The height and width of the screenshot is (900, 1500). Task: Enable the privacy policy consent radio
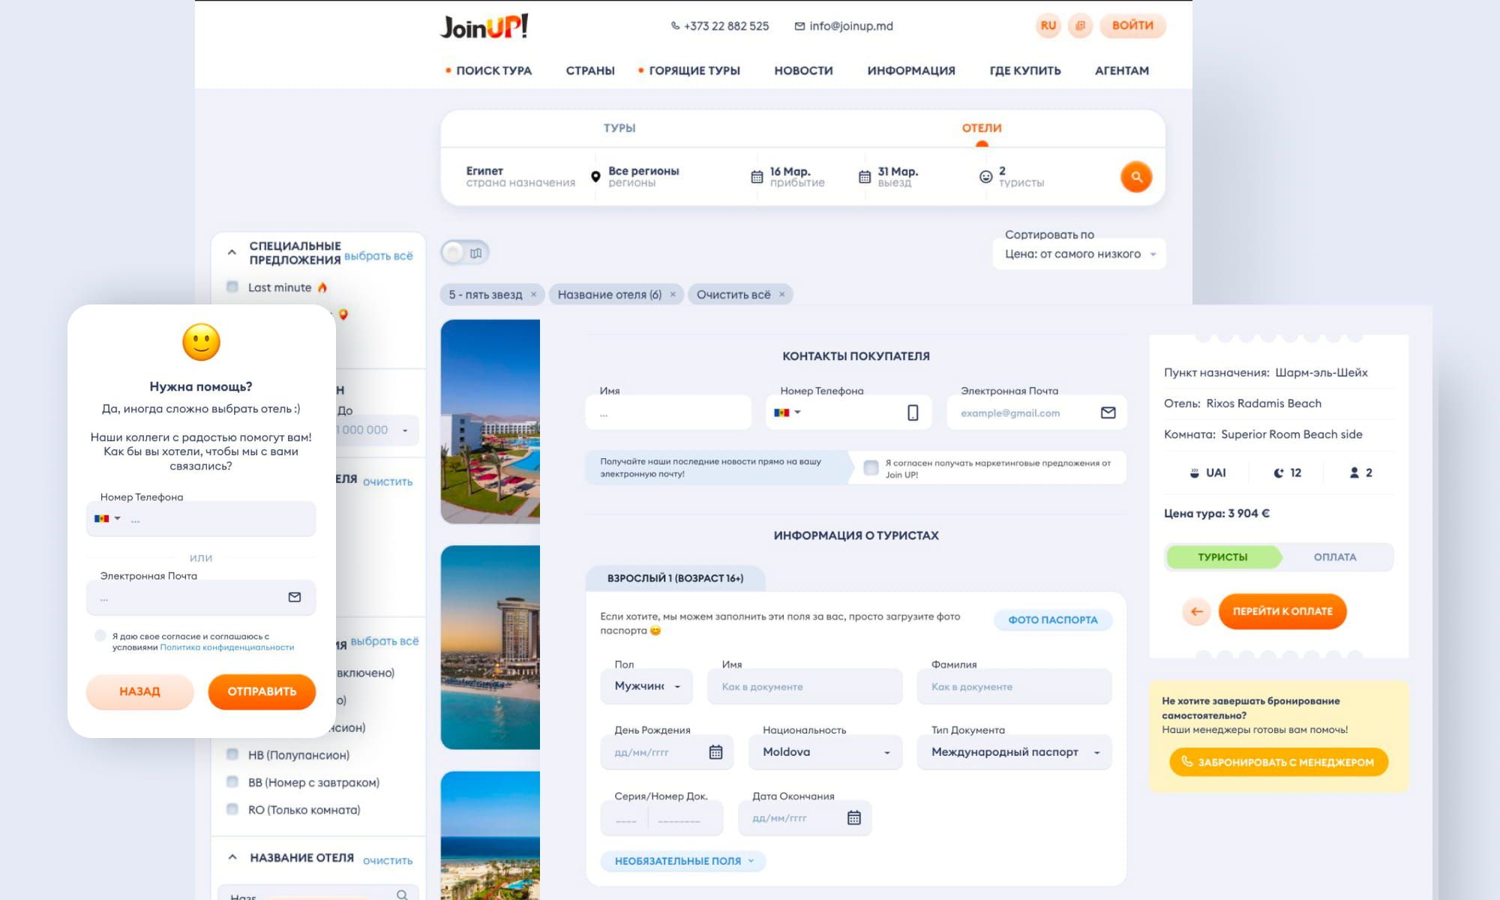pyautogui.click(x=100, y=636)
